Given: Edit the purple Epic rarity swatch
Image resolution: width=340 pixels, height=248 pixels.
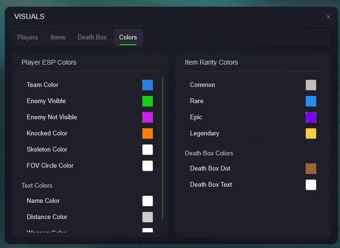Looking at the screenshot, I should (311, 117).
